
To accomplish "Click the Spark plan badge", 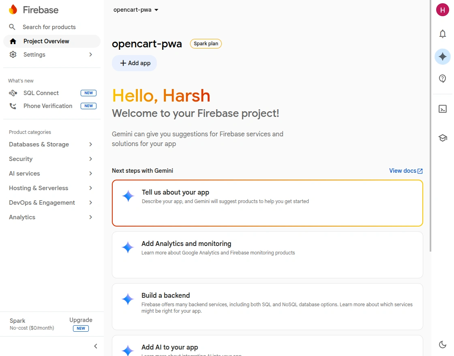I will (206, 44).
